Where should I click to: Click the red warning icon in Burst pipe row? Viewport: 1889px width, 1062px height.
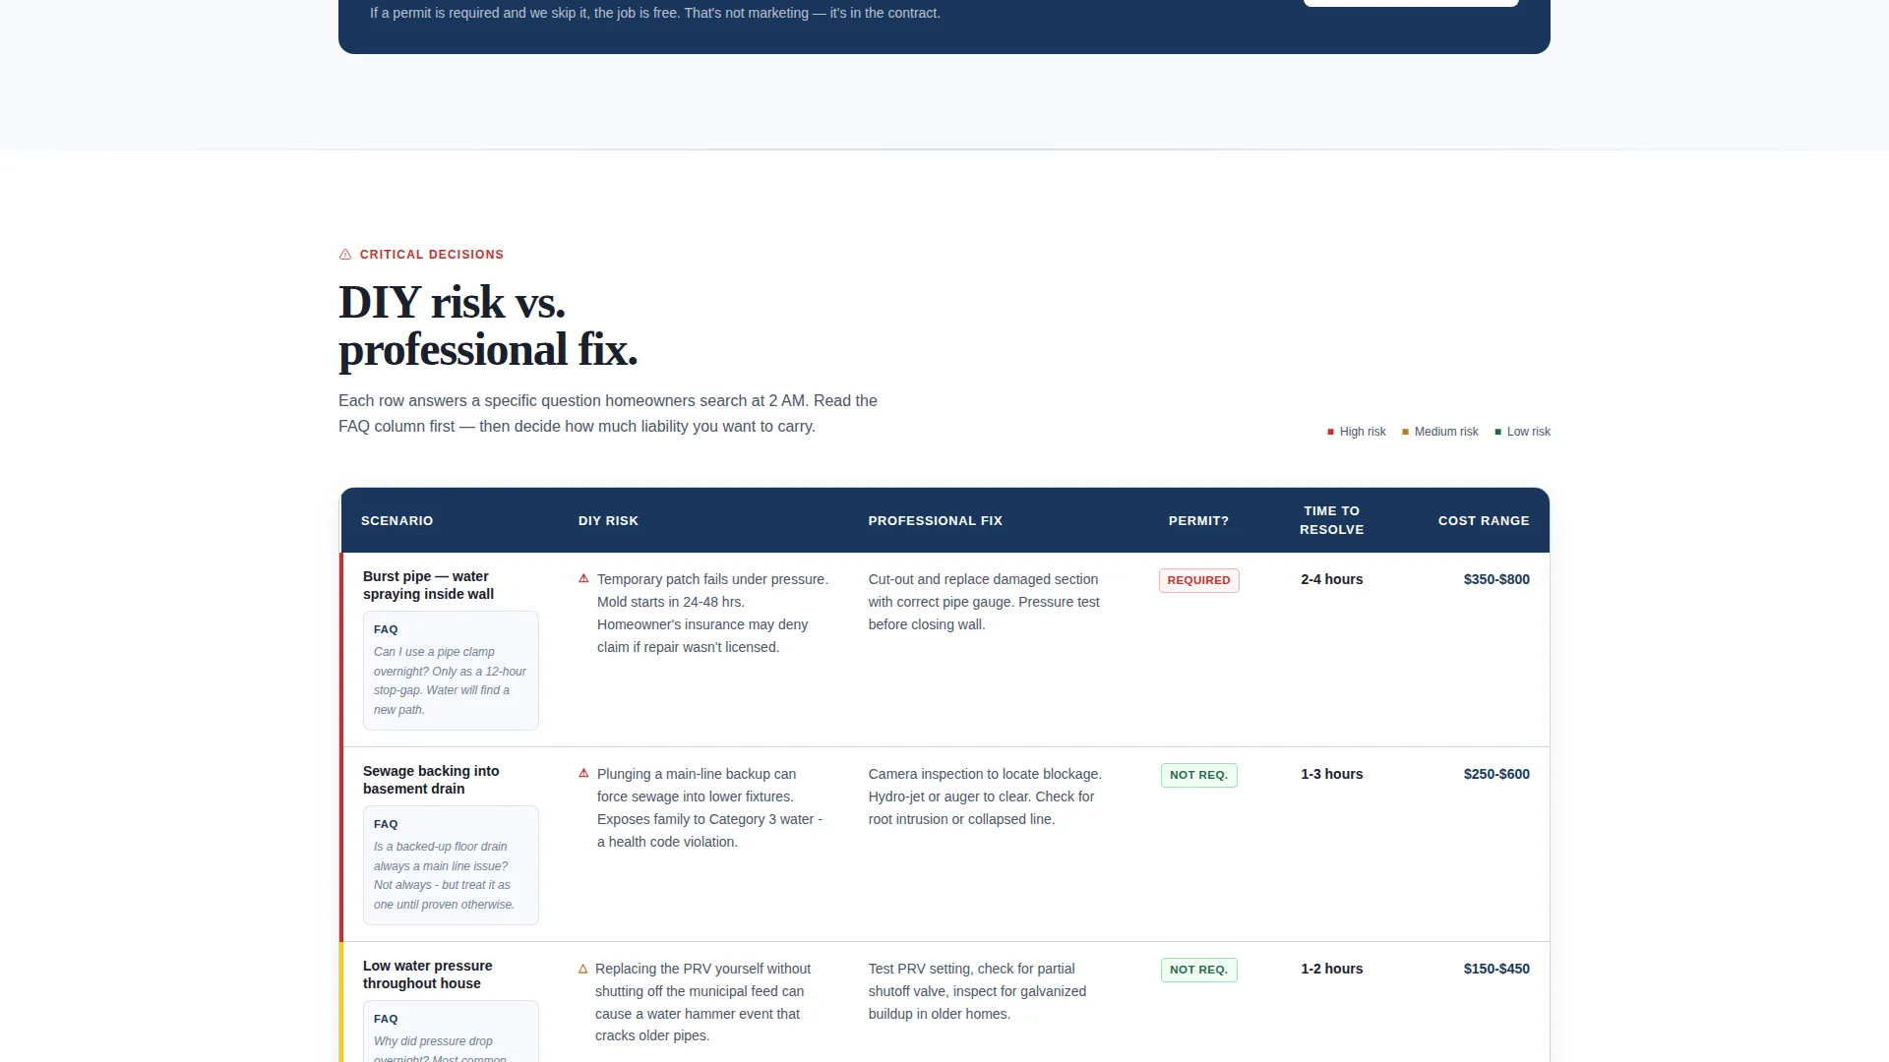coord(583,578)
